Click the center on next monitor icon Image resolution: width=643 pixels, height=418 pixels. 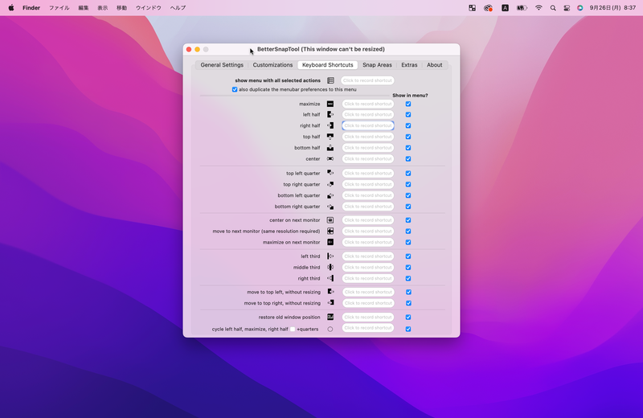tap(330, 220)
